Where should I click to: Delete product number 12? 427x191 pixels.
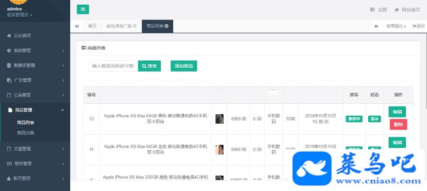(x=399, y=124)
